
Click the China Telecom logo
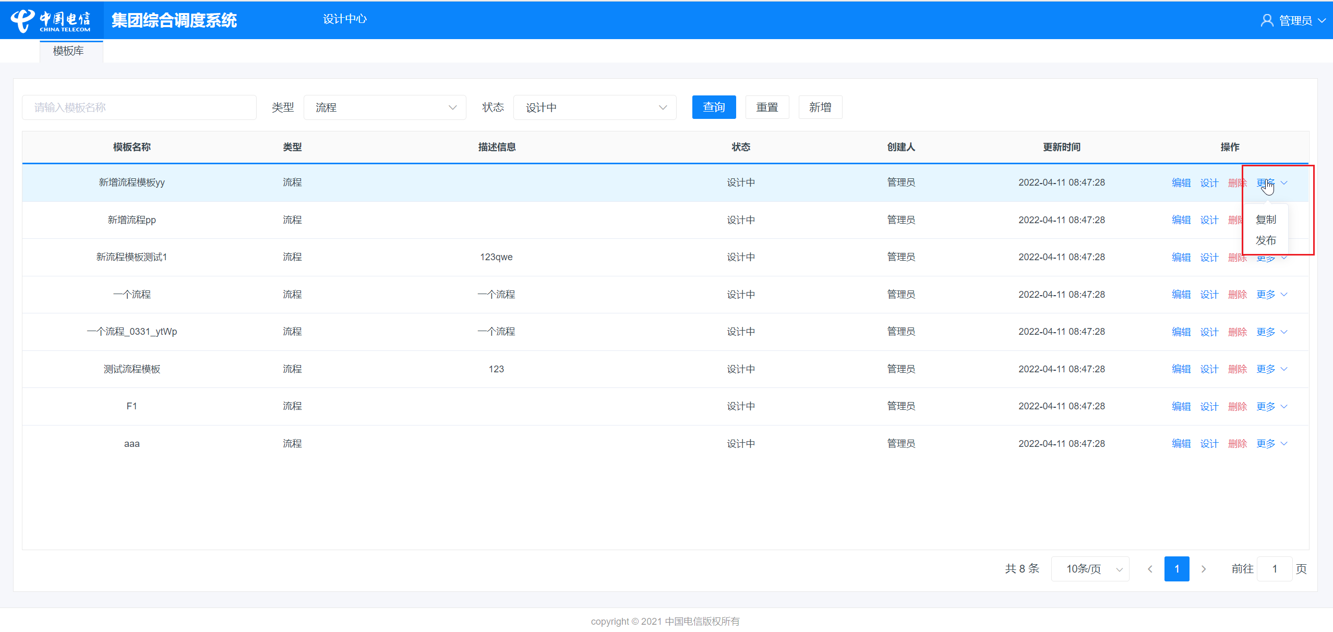click(51, 20)
